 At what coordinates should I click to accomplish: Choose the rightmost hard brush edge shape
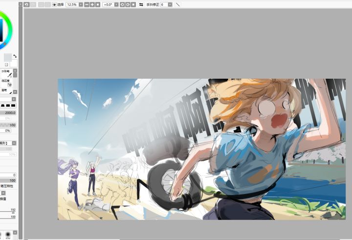(x=13, y=105)
